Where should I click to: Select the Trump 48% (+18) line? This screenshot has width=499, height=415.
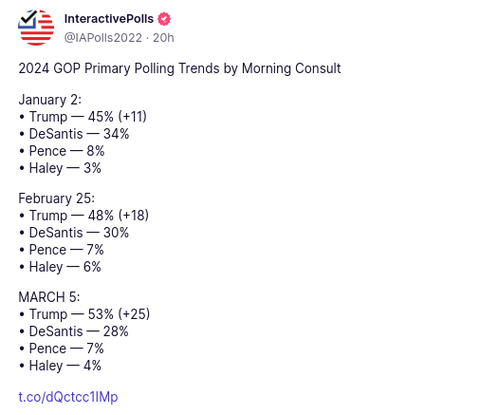pos(83,216)
